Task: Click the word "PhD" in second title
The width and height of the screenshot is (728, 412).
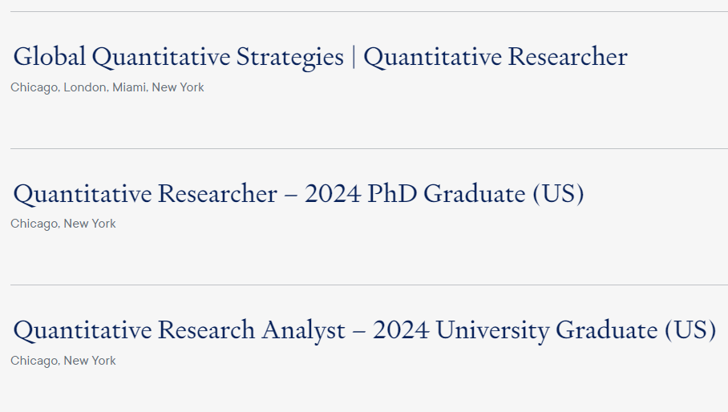Action: [392, 193]
